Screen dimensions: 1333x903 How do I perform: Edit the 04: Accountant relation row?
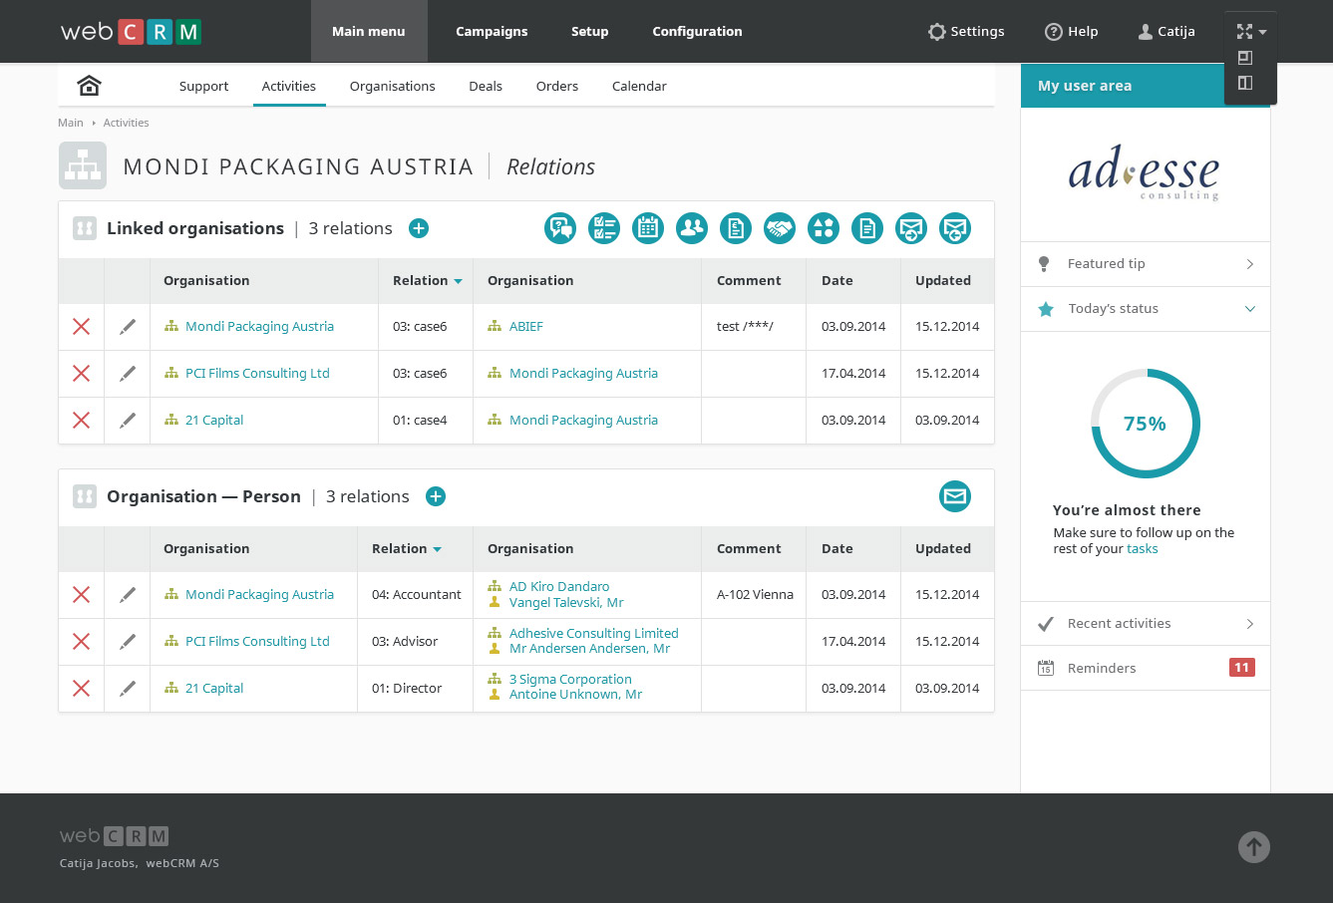(128, 594)
